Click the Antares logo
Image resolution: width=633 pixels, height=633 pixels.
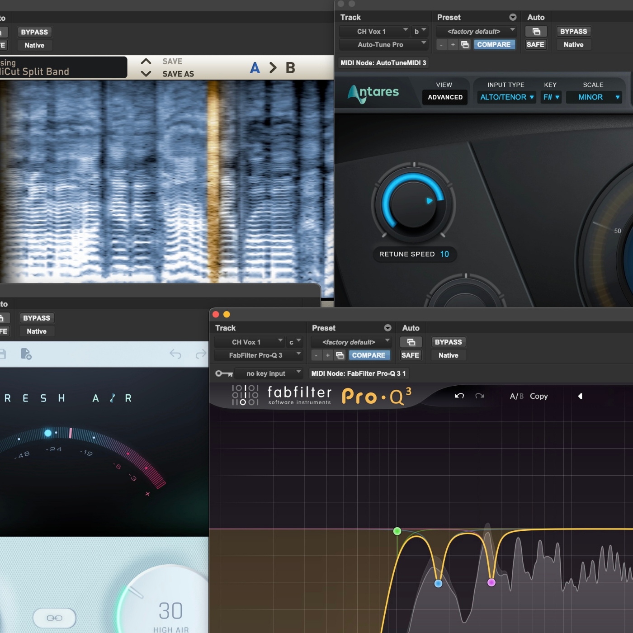pos(373,93)
